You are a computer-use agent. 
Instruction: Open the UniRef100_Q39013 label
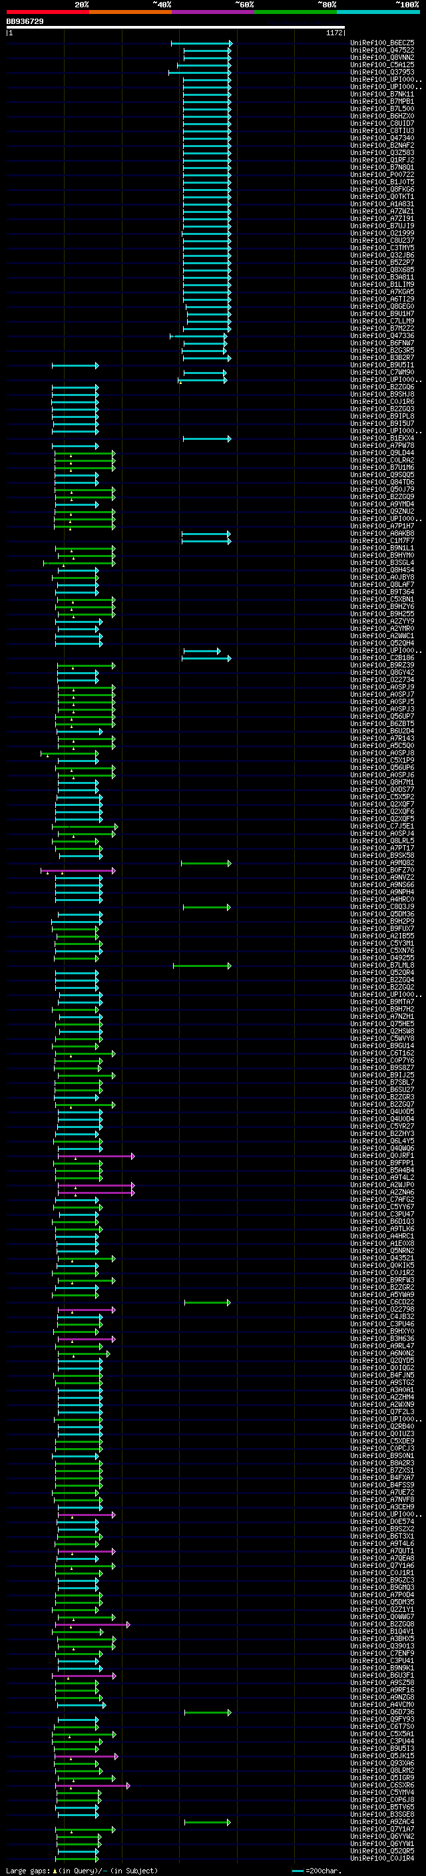(x=382, y=1646)
